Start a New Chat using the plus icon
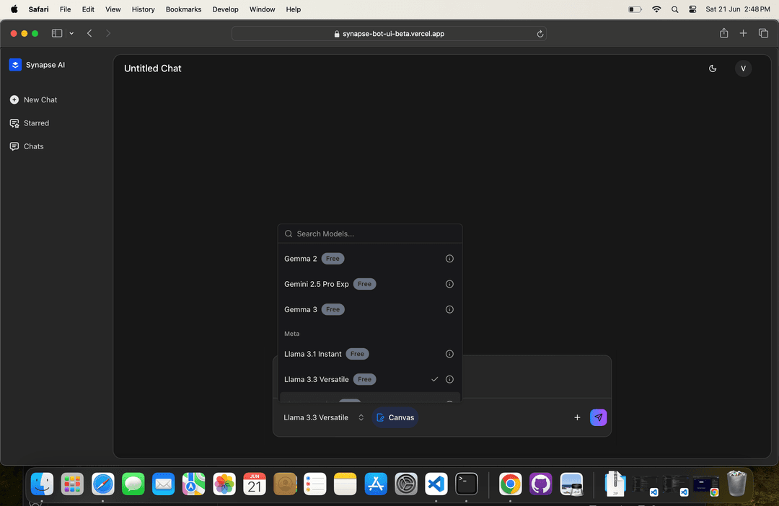Image resolution: width=779 pixels, height=506 pixels. 15,99
